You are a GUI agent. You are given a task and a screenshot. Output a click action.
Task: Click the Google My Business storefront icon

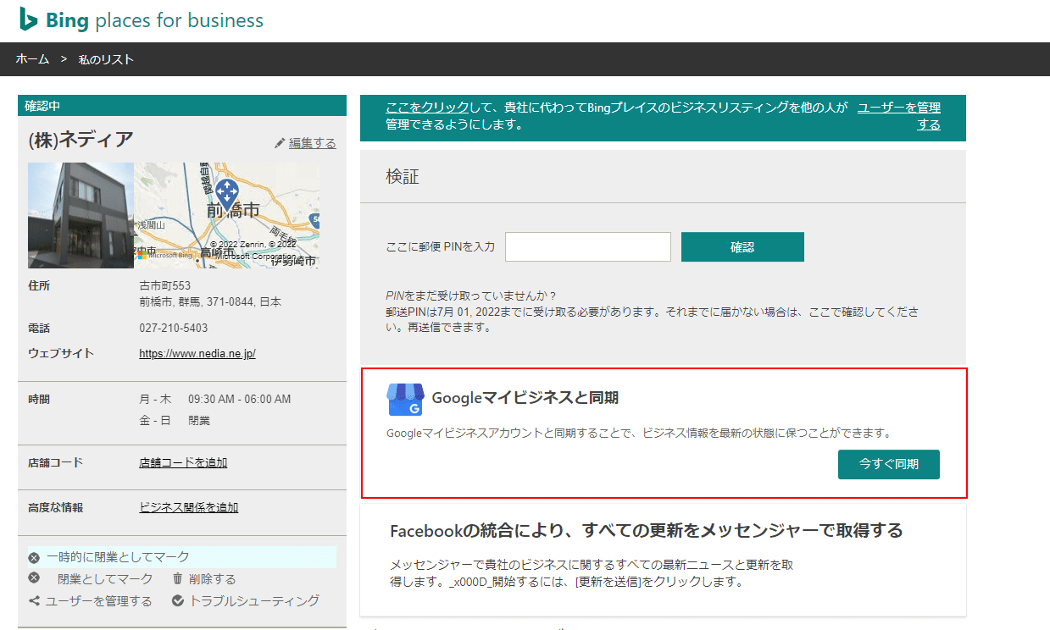pyautogui.click(x=405, y=399)
